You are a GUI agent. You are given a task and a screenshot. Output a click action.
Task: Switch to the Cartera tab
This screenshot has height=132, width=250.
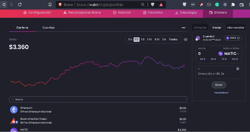tap(22, 28)
